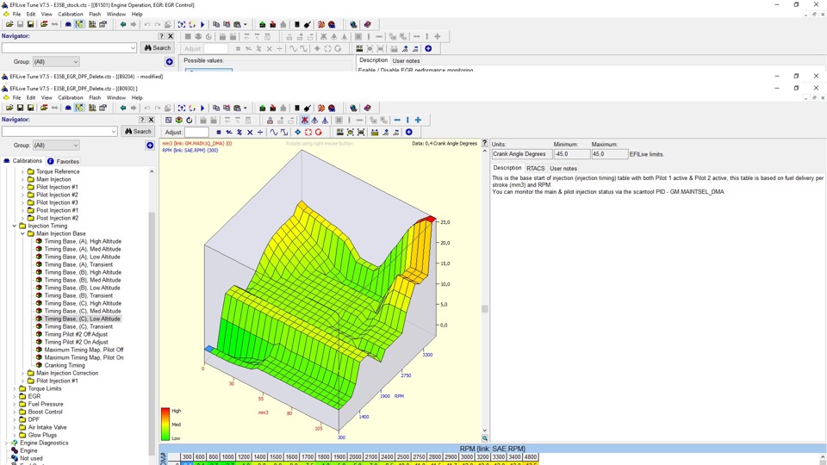Select Timing Base, (B), Transient
827x465 pixels.
78,295
